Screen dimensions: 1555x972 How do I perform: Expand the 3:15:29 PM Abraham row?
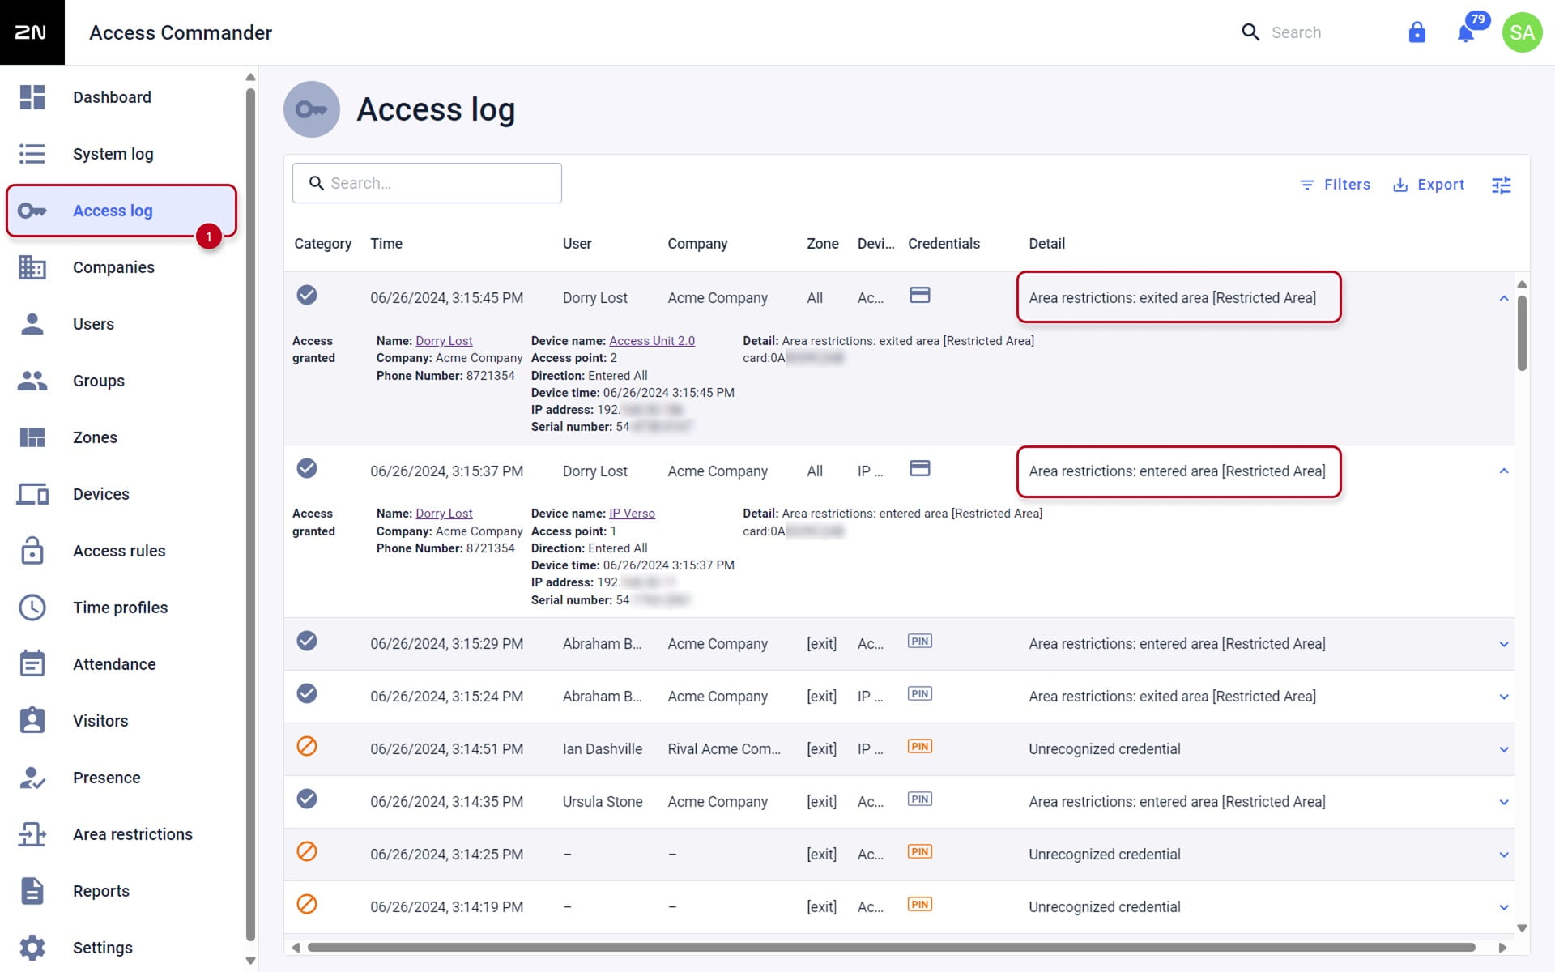1504,645
